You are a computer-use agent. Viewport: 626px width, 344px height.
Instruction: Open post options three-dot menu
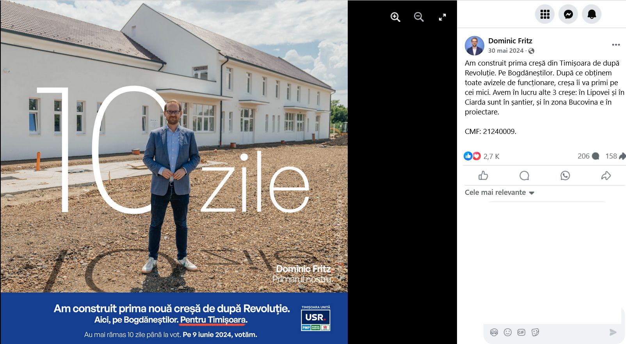pyautogui.click(x=616, y=45)
